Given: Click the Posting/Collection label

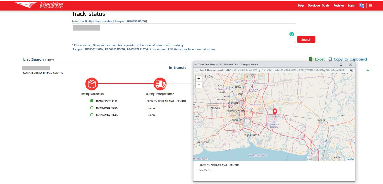Looking at the screenshot, I should [92, 94].
